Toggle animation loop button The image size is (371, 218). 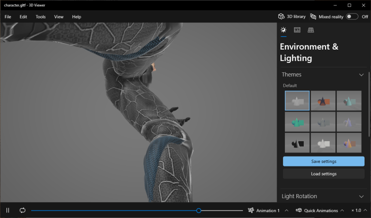22,211
